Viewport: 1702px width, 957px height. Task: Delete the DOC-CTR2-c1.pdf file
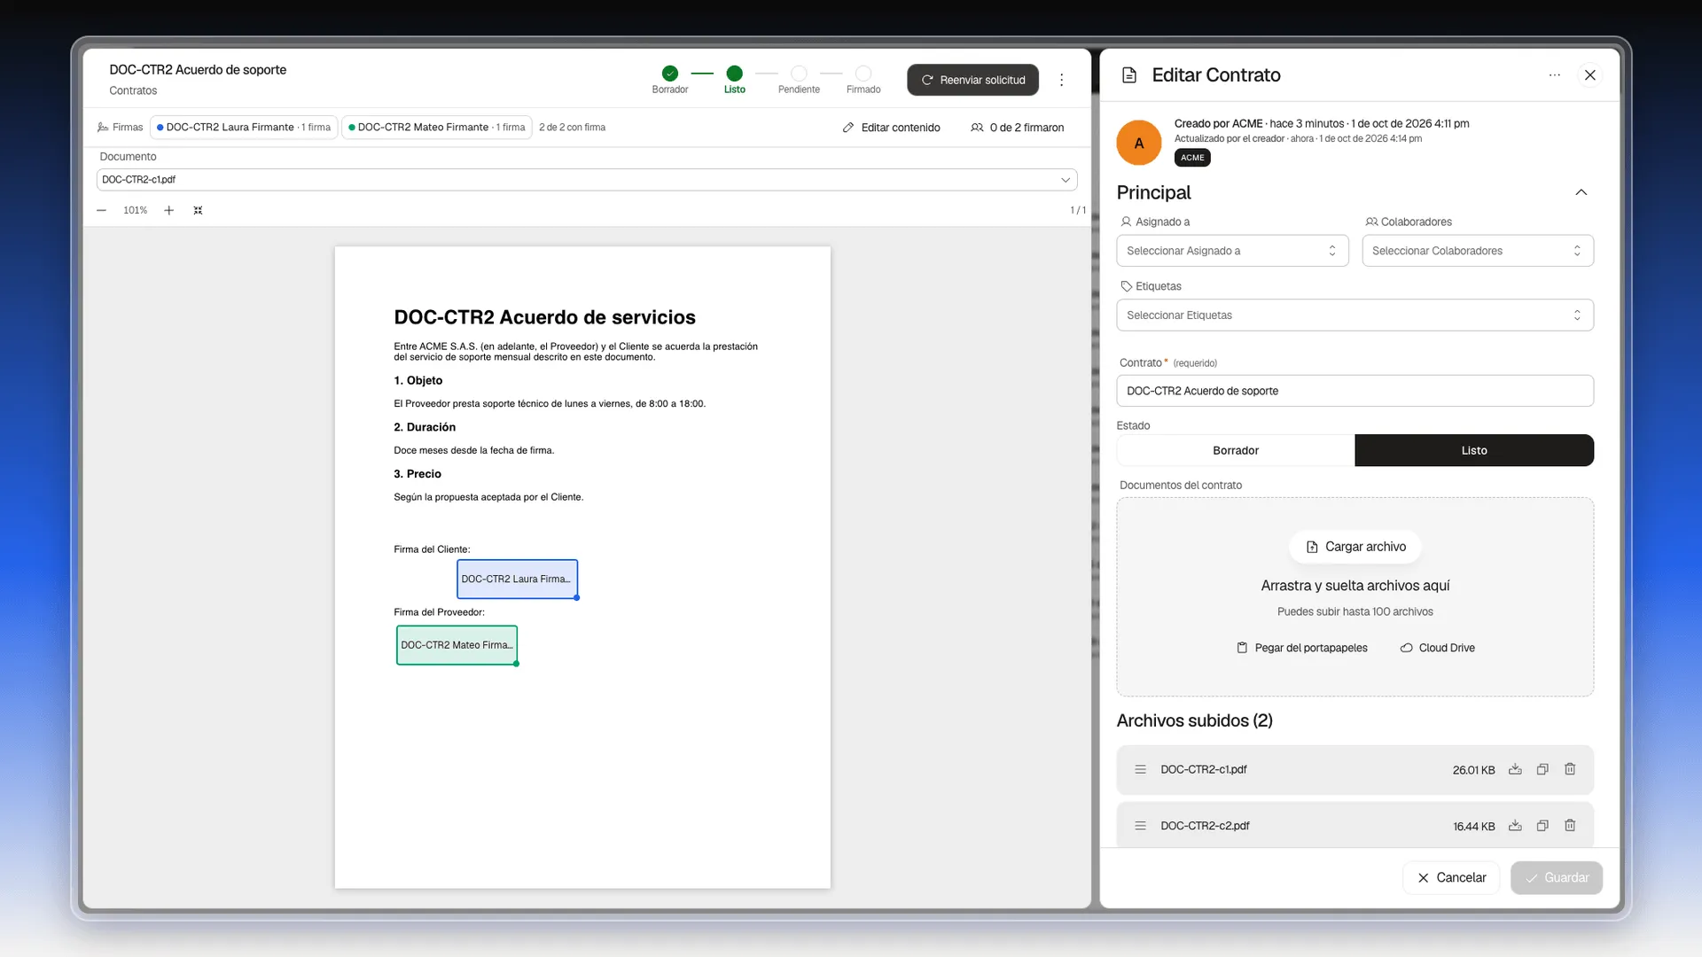(x=1570, y=769)
